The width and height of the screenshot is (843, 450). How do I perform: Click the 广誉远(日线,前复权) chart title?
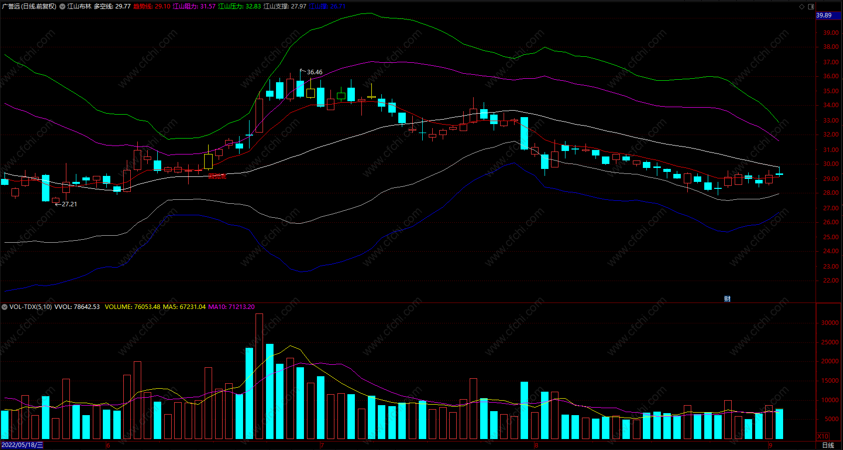tap(29, 6)
